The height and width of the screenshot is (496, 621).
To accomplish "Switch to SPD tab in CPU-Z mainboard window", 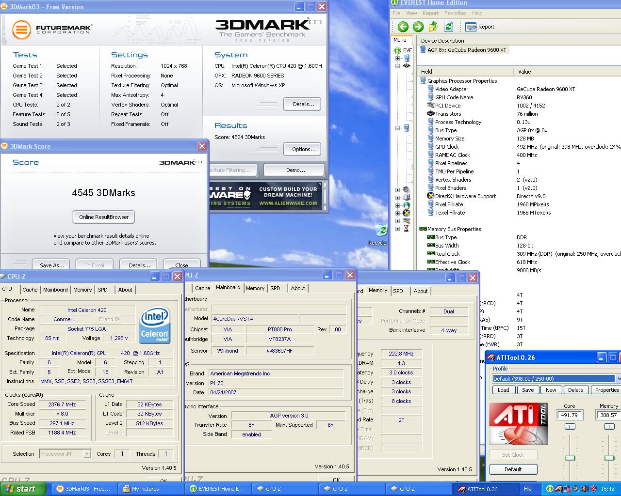I will pos(275,288).
